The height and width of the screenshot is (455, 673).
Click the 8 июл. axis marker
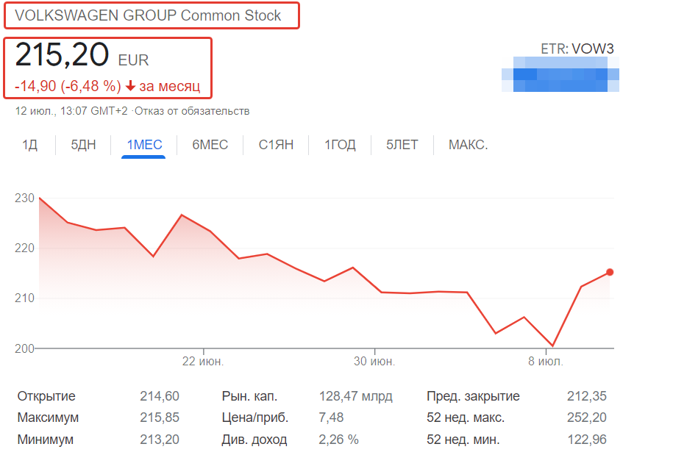point(546,362)
